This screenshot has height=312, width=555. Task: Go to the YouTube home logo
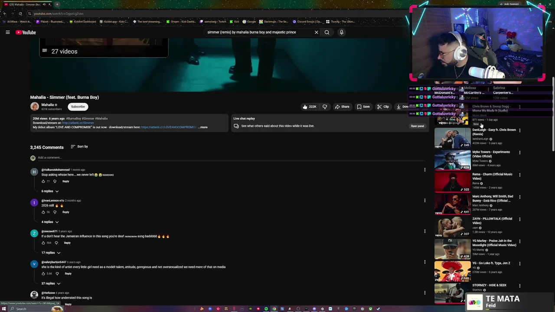[x=26, y=32]
